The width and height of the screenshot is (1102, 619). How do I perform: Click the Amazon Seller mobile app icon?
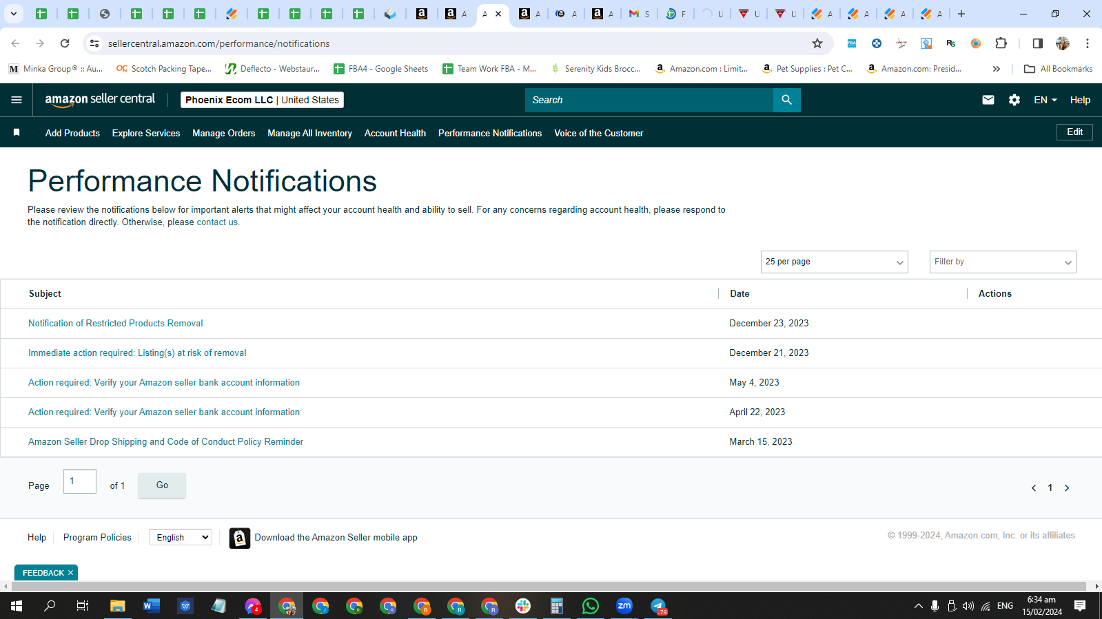click(239, 538)
